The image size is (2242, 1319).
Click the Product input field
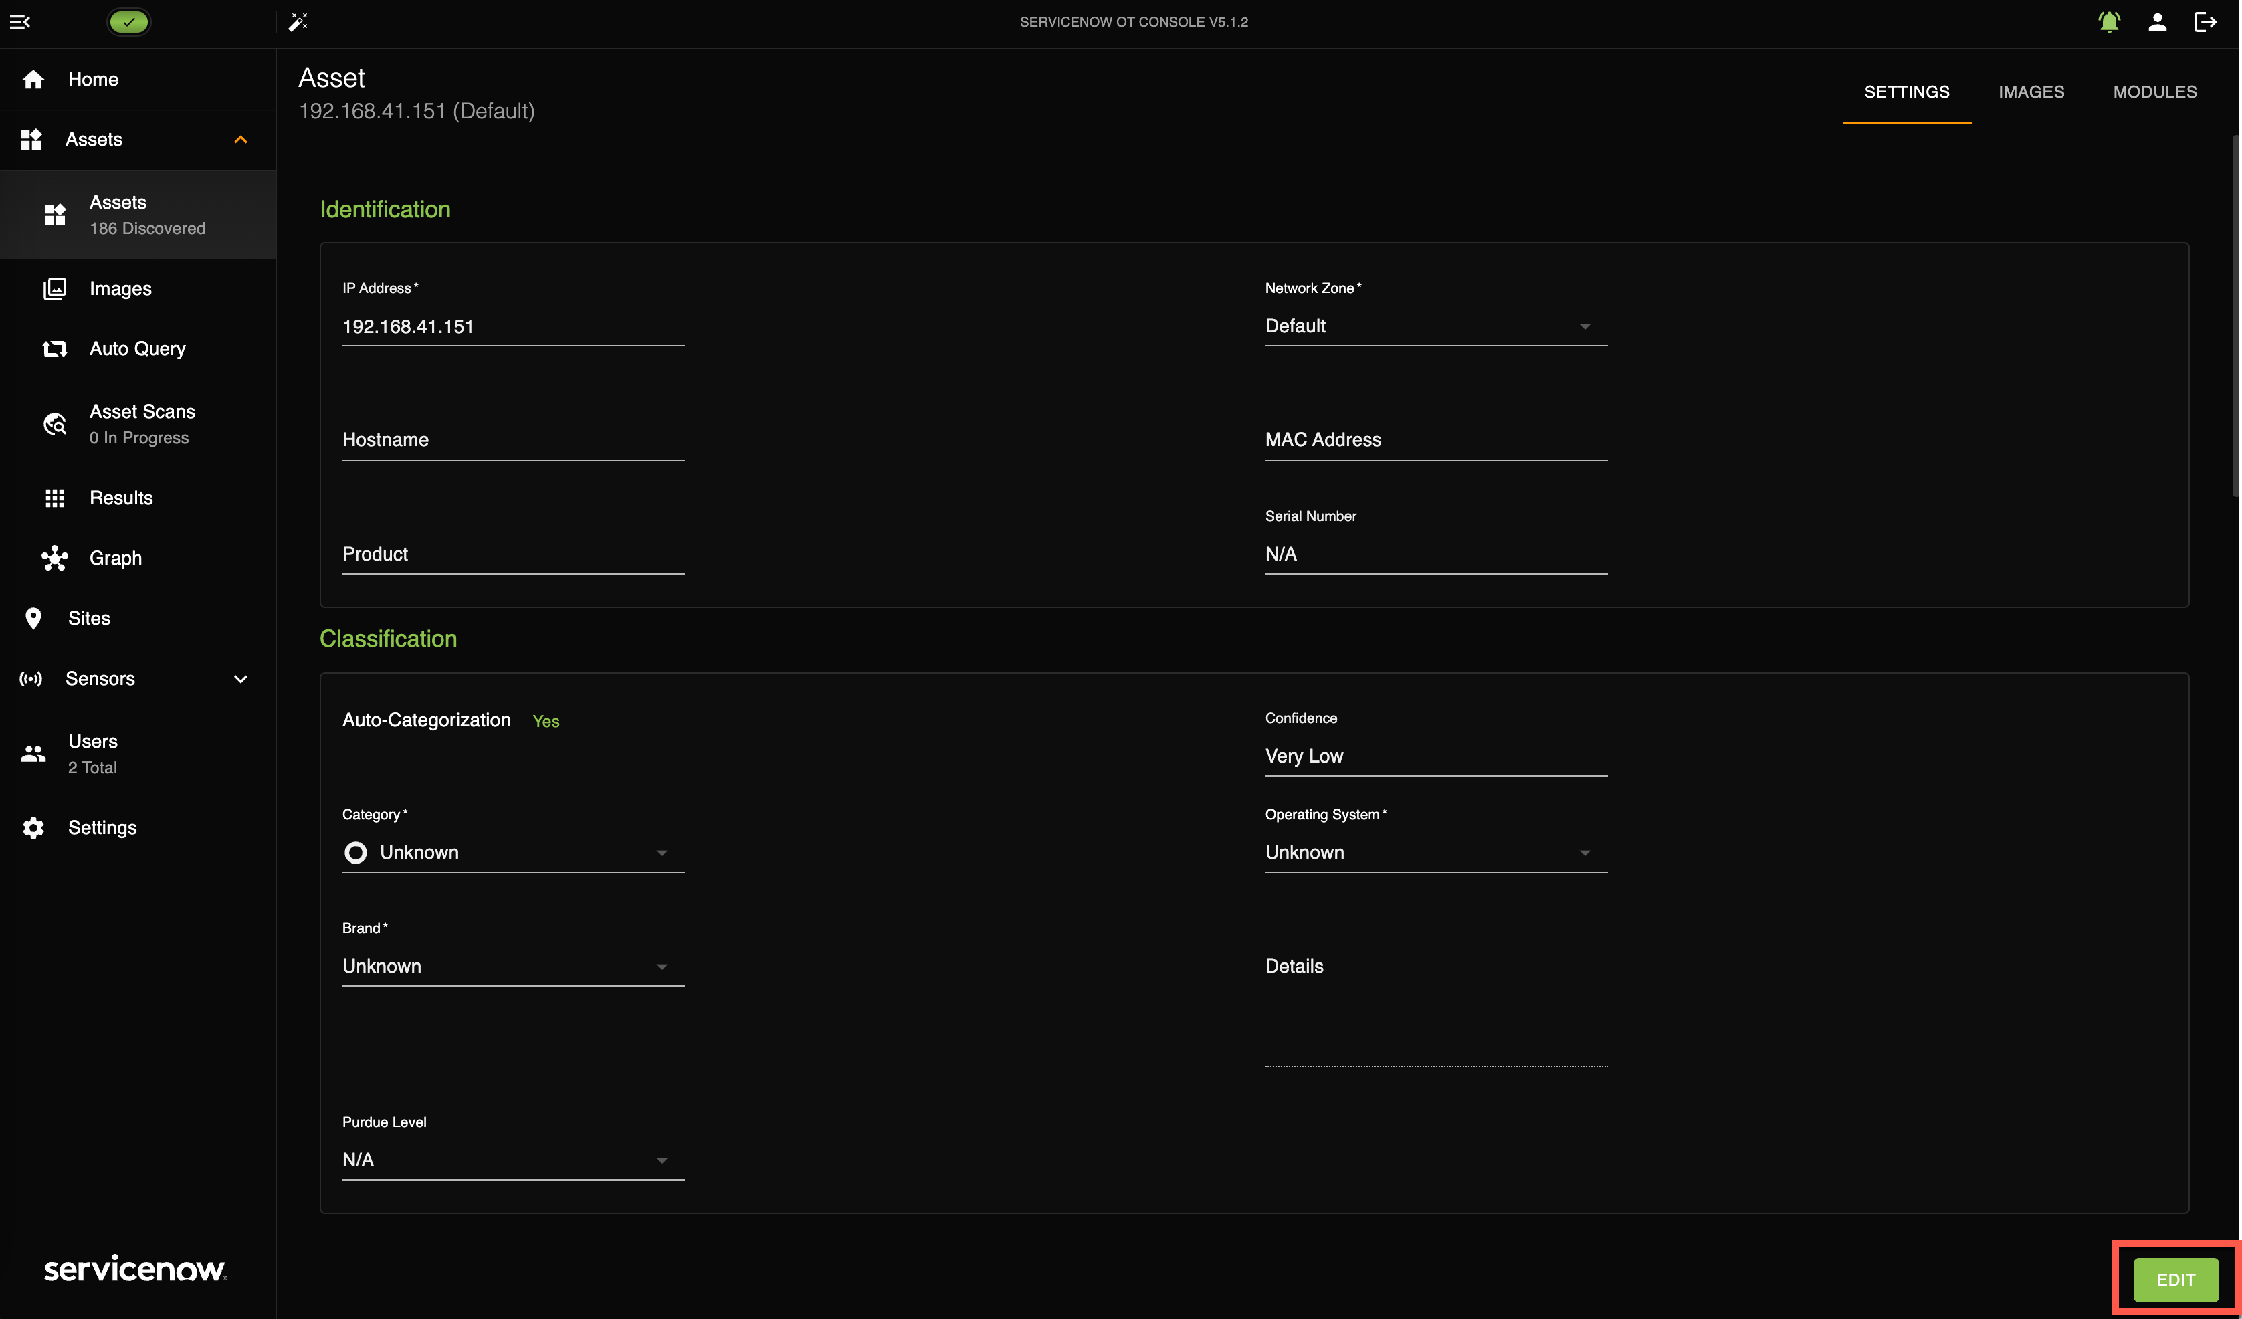pos(514,554)
